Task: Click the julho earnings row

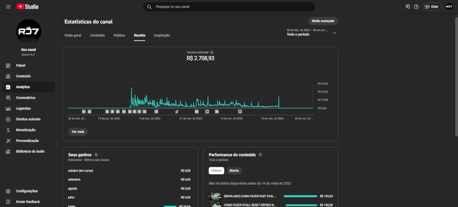Action: (x=129, y=197)
